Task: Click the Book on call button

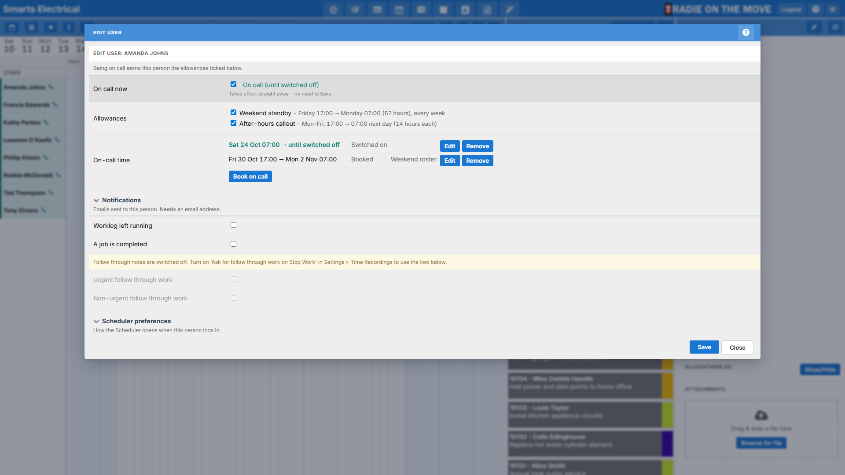Action: click(250, 176)
